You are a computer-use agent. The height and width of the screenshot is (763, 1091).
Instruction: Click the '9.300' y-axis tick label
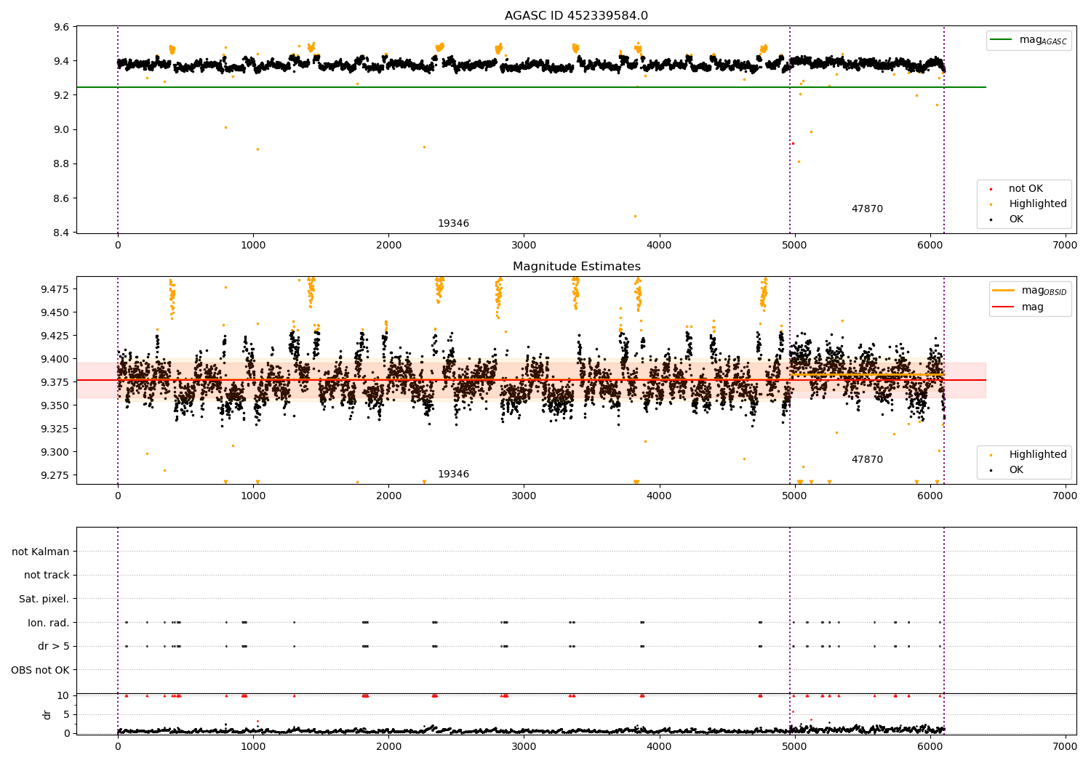[x=55, y=452]
